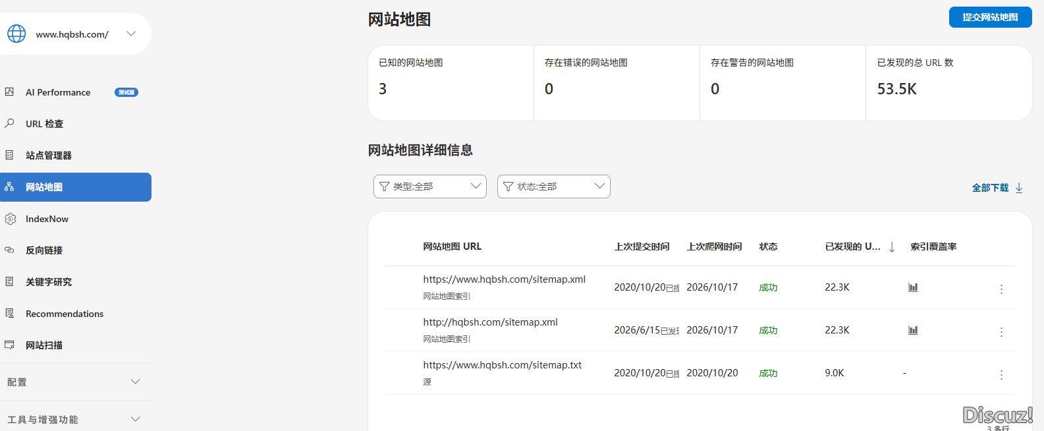Click the 上次爬网时间 column header
Viewport: 1044px width, 431px height.
(x=714, y=246)
